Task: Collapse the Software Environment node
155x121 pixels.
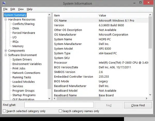Action: coord(6,55)
